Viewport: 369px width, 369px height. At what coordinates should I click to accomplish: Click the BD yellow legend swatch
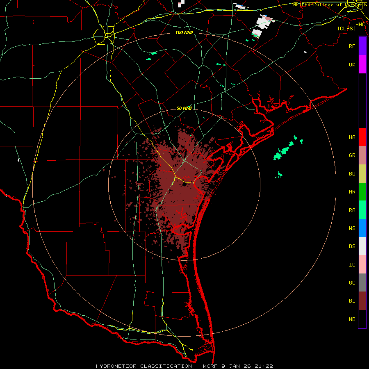pyautogui.click(x=362, y=174)
